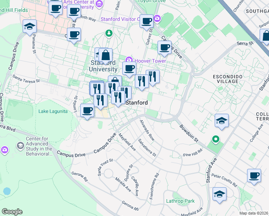Select the school icon for Center for Advanced Study
Image resolution: width=269 pixels, height=216 pixels.
(x=20, y=146)
